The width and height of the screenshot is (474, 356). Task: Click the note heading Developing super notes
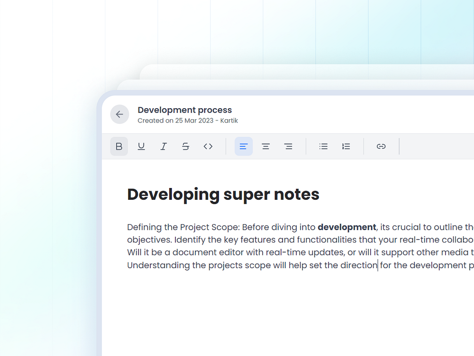pos(223,194)
